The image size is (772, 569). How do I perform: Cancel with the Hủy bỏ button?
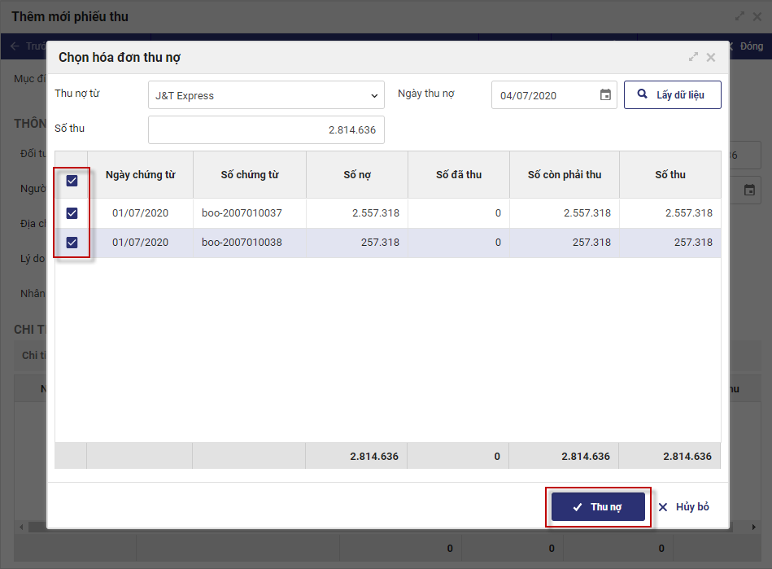point(684,507)
